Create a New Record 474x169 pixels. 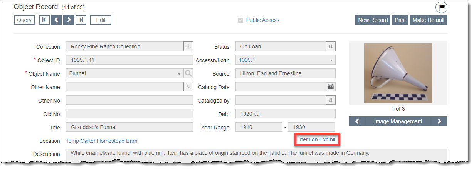373,20
